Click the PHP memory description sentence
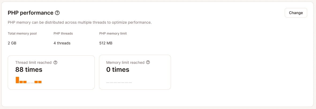The image size is (316, 109). [x=80, y=22]
